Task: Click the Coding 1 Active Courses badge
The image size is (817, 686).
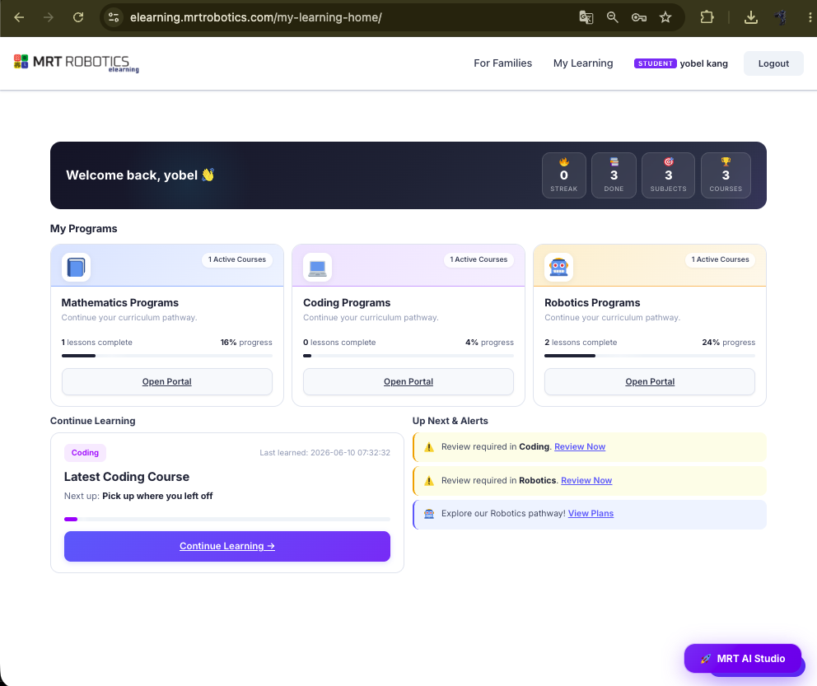Action: click(x=479, y=259)
